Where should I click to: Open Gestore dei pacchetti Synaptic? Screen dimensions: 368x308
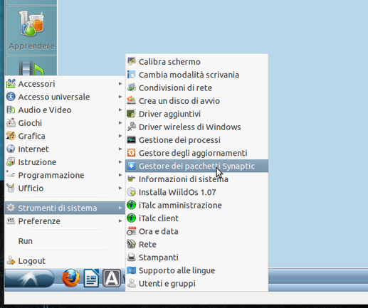[196, 166]
